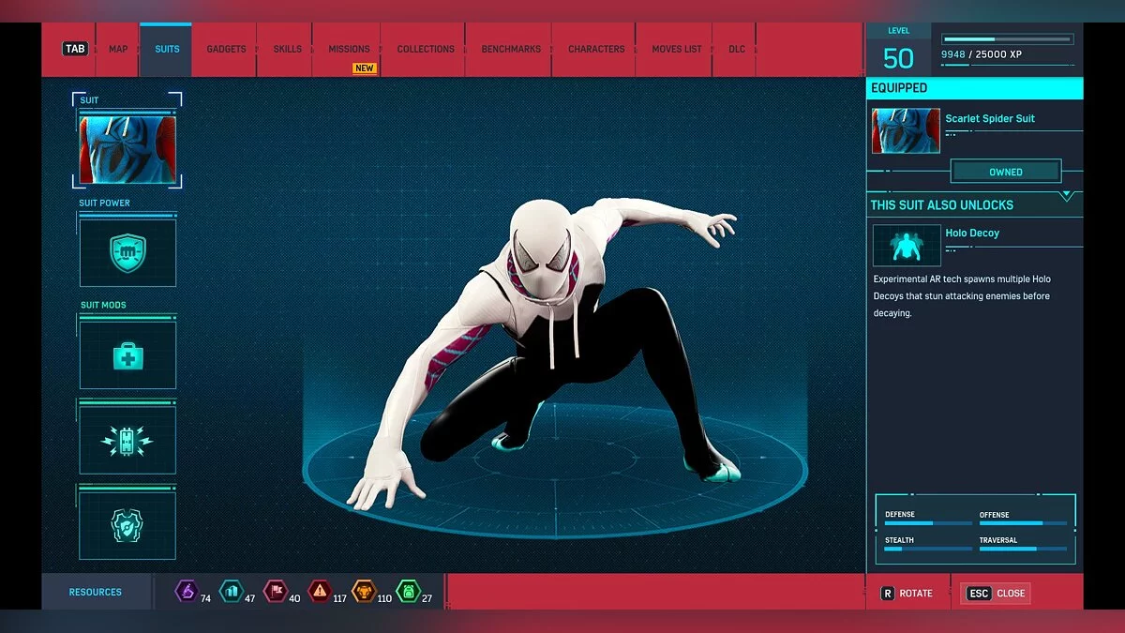The width and height of the screenshot is (1125, 633).
Task: Collapse the This Suit Also Unlocks section
Action: [x=1066, y=196]
